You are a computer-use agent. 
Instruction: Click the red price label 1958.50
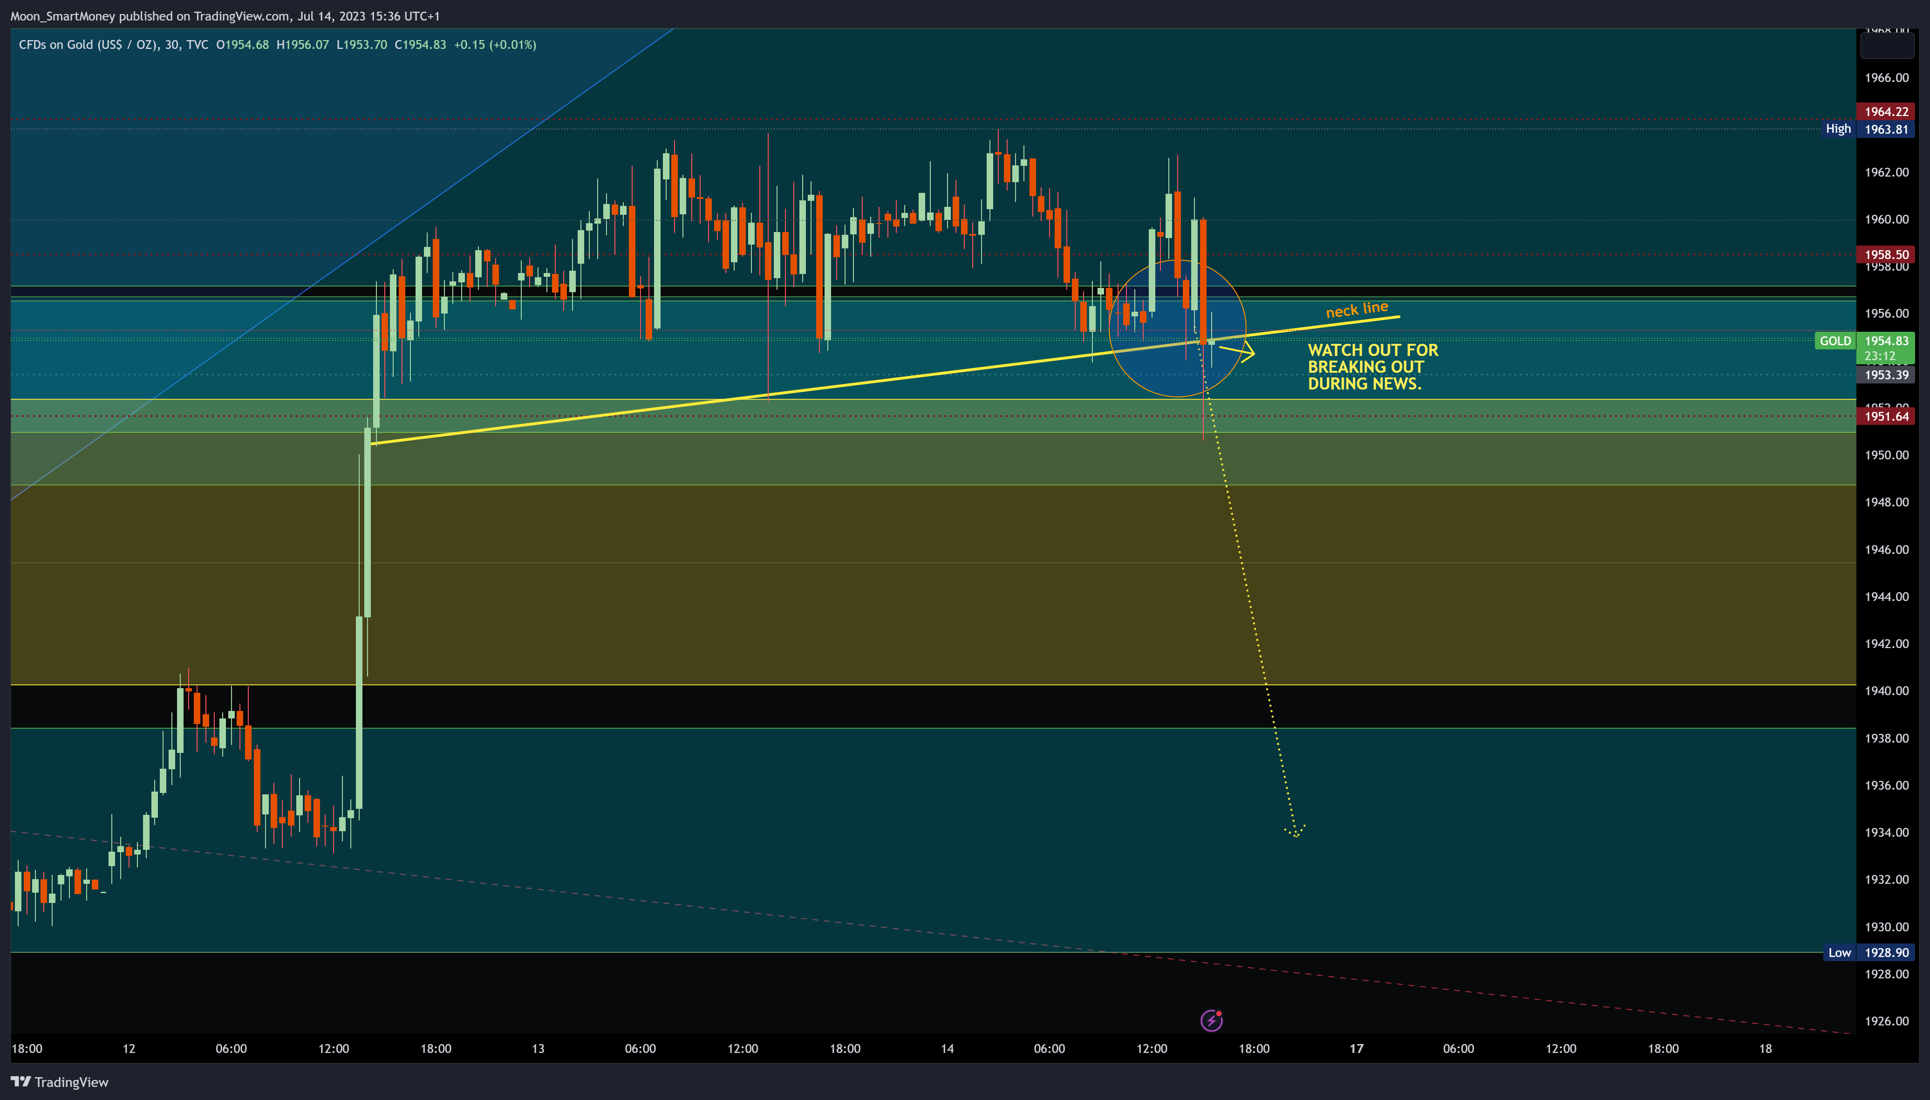coord(1886,254)
